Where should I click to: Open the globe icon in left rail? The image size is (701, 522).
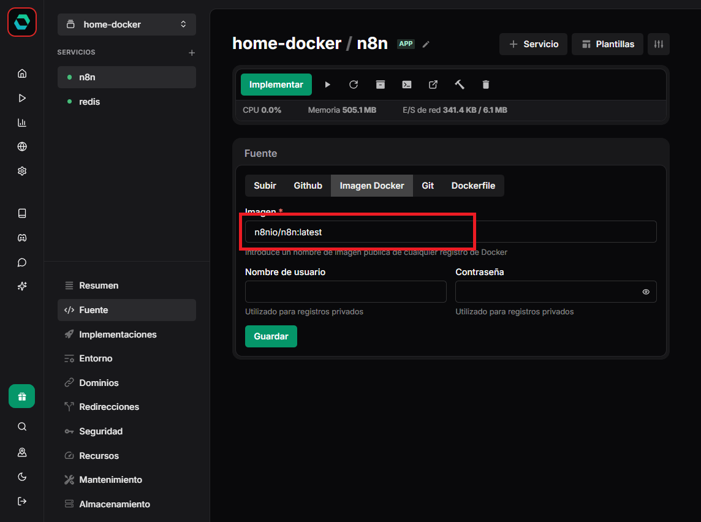[x=22, y=146]
